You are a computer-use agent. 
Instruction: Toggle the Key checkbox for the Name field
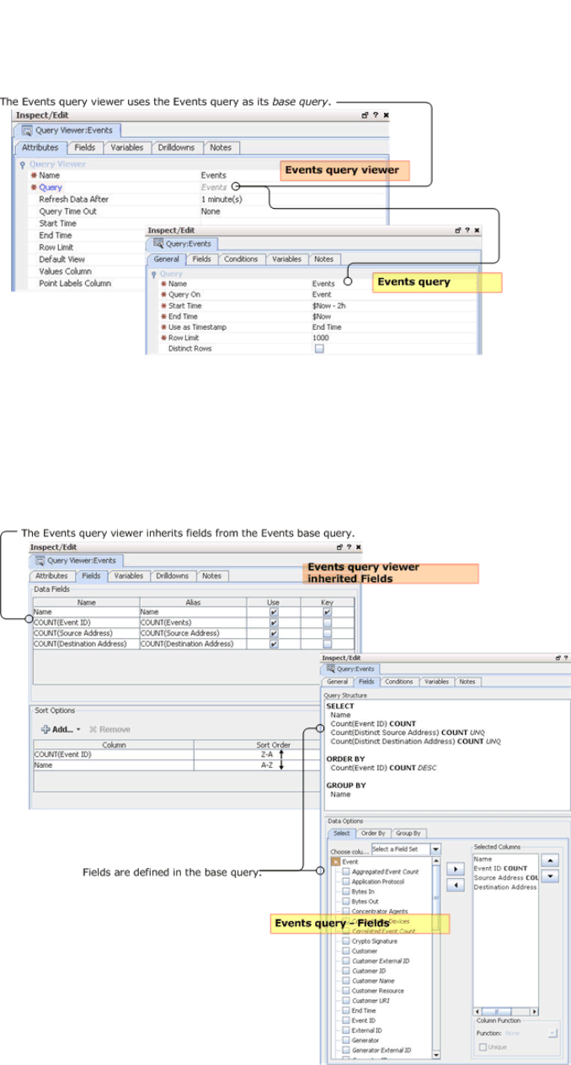(328, 612)
